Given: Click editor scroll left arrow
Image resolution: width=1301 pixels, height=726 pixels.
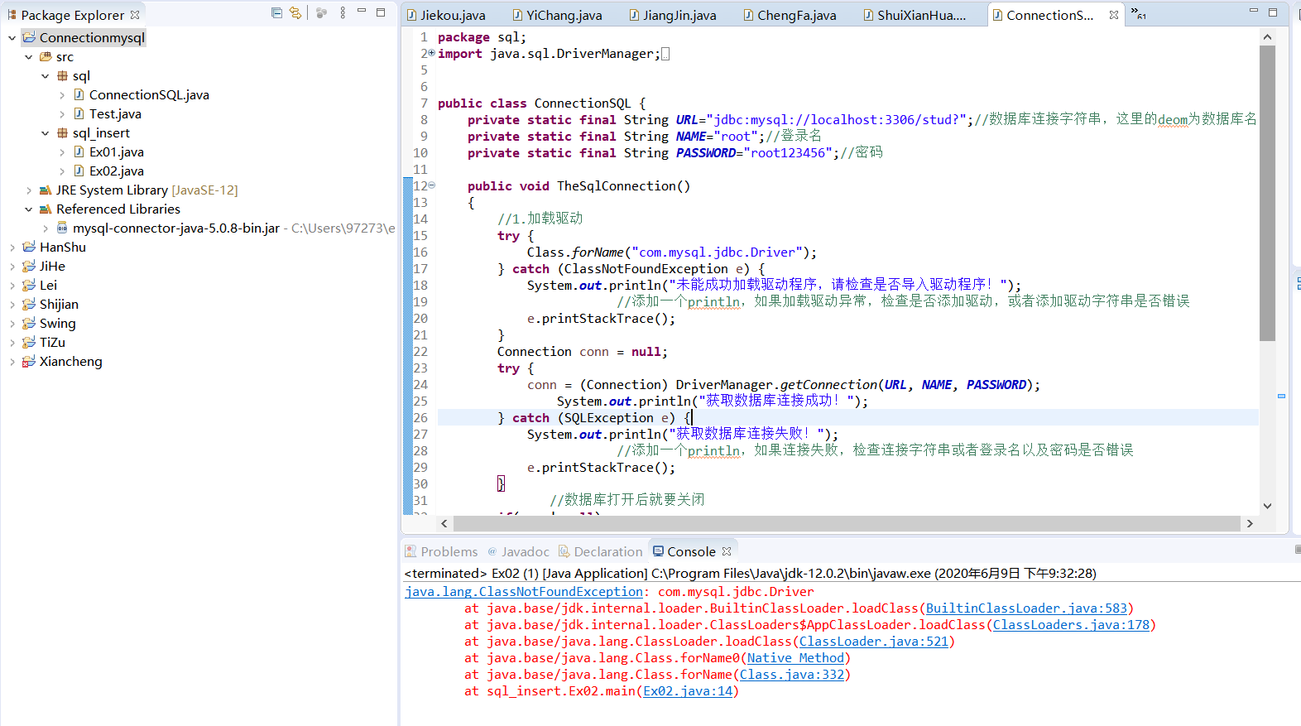Looking at the screenshot, I should [444, 523].
